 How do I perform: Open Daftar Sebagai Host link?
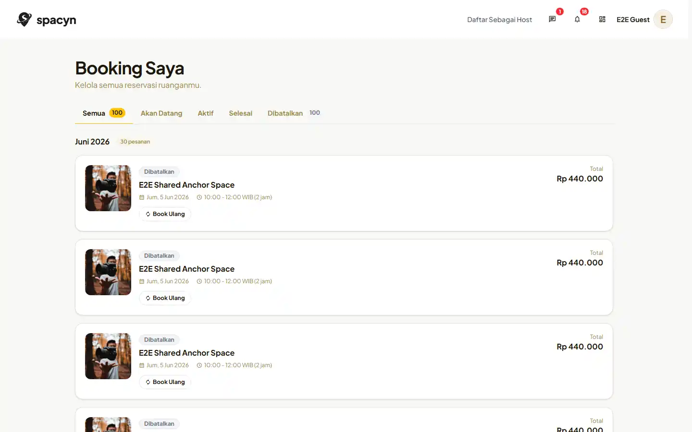[499, 20]
